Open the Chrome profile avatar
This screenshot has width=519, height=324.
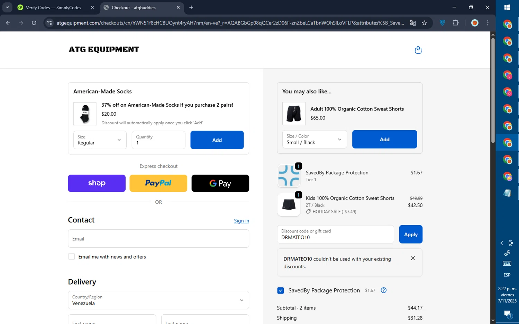pyautogui.click(x=475, y=23)
